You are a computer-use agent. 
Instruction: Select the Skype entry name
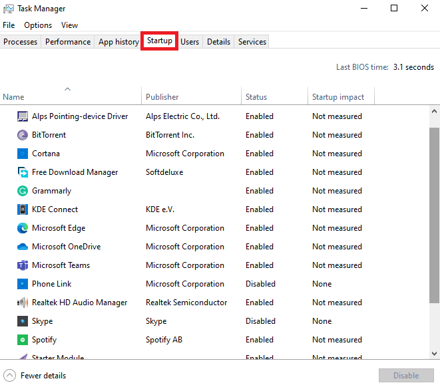click(x=43, y=321)
